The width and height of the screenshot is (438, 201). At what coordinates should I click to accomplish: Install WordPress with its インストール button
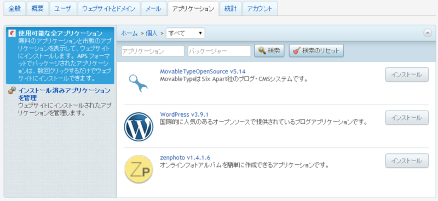coord(407,118)
